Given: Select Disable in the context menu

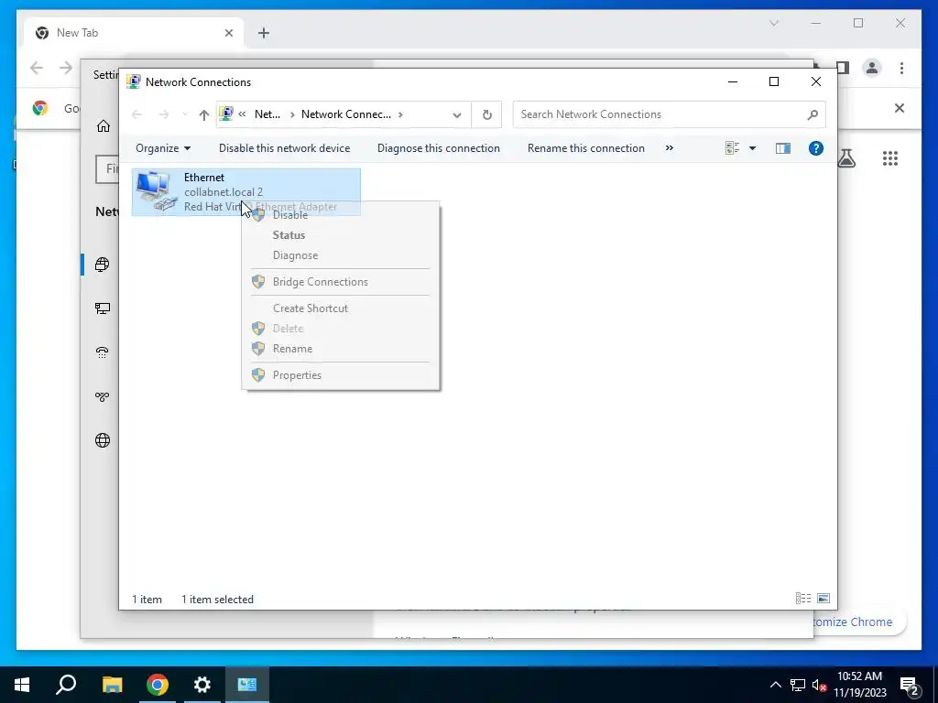Looking at the screenshot, I should [290, 215].
